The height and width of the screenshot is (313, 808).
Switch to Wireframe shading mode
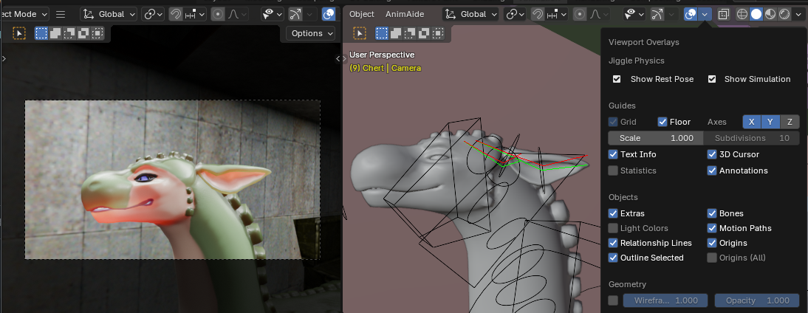[742, 15]
